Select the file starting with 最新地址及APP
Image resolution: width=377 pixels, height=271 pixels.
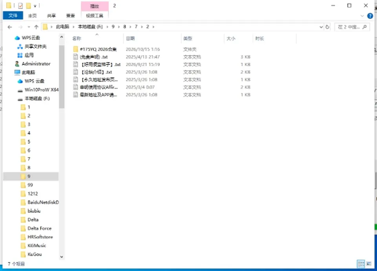tap(99, 95)
